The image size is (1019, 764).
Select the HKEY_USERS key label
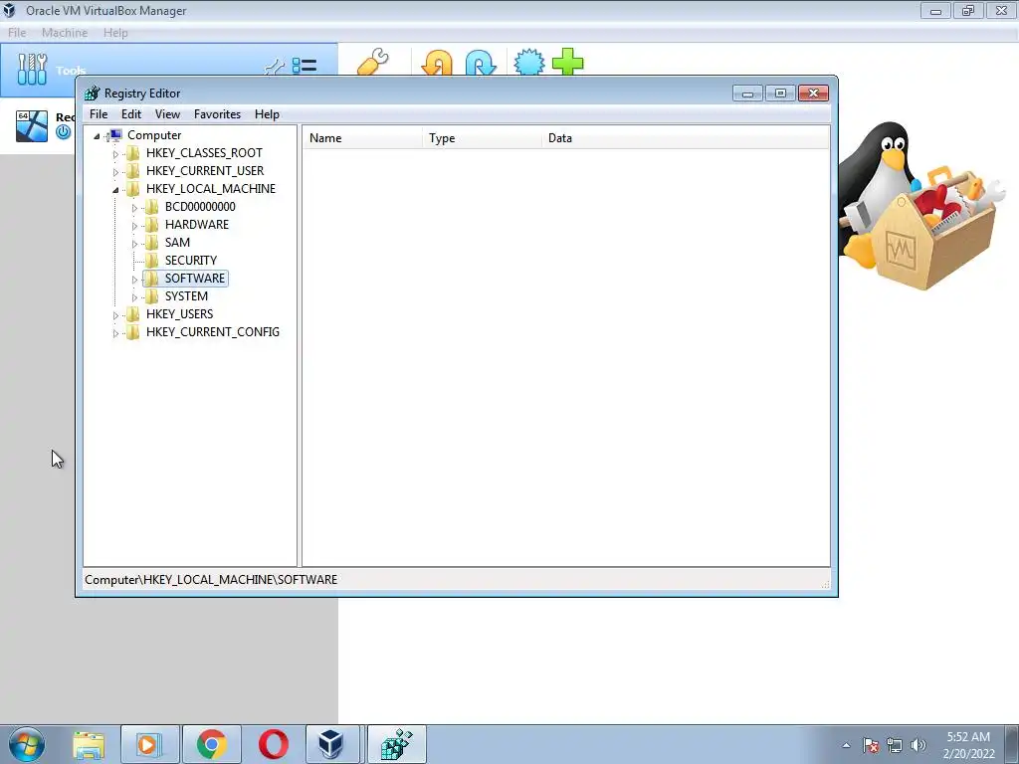(180, 314)
